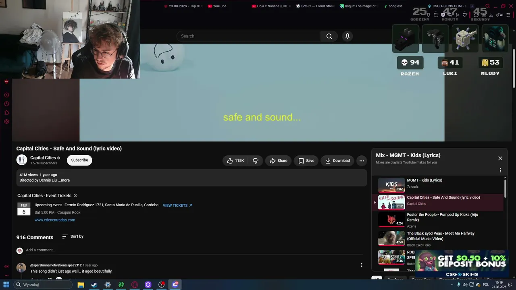This screenshot has height=290, width=516.
Task: Open File Explorer from the taskbar
Action: (x=81, y=285)
